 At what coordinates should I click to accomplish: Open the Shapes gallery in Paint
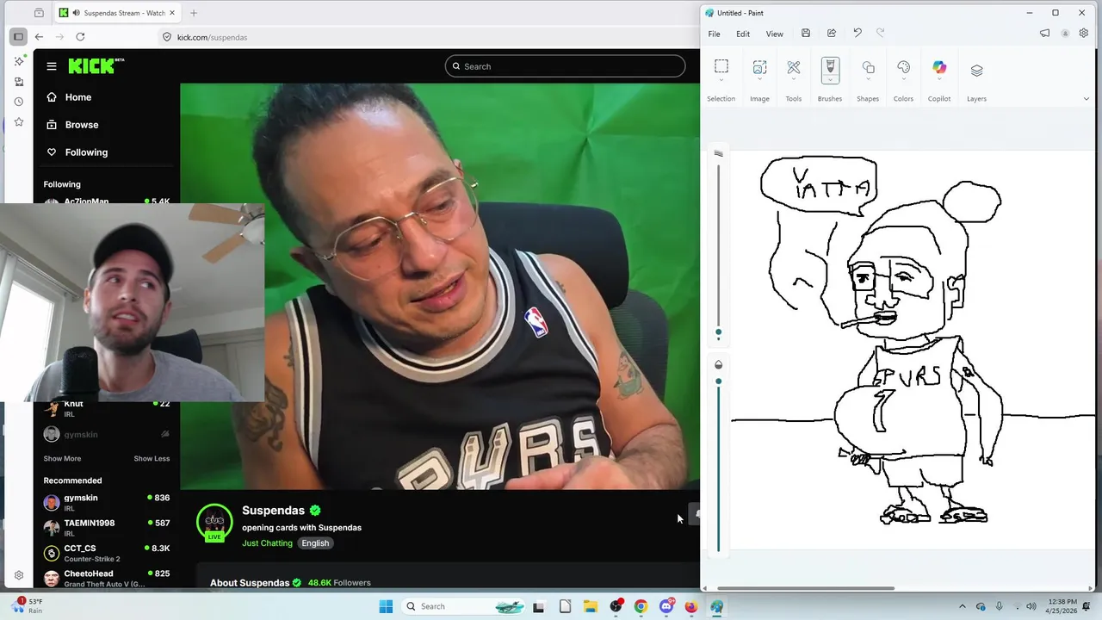(x=868, y=67)
